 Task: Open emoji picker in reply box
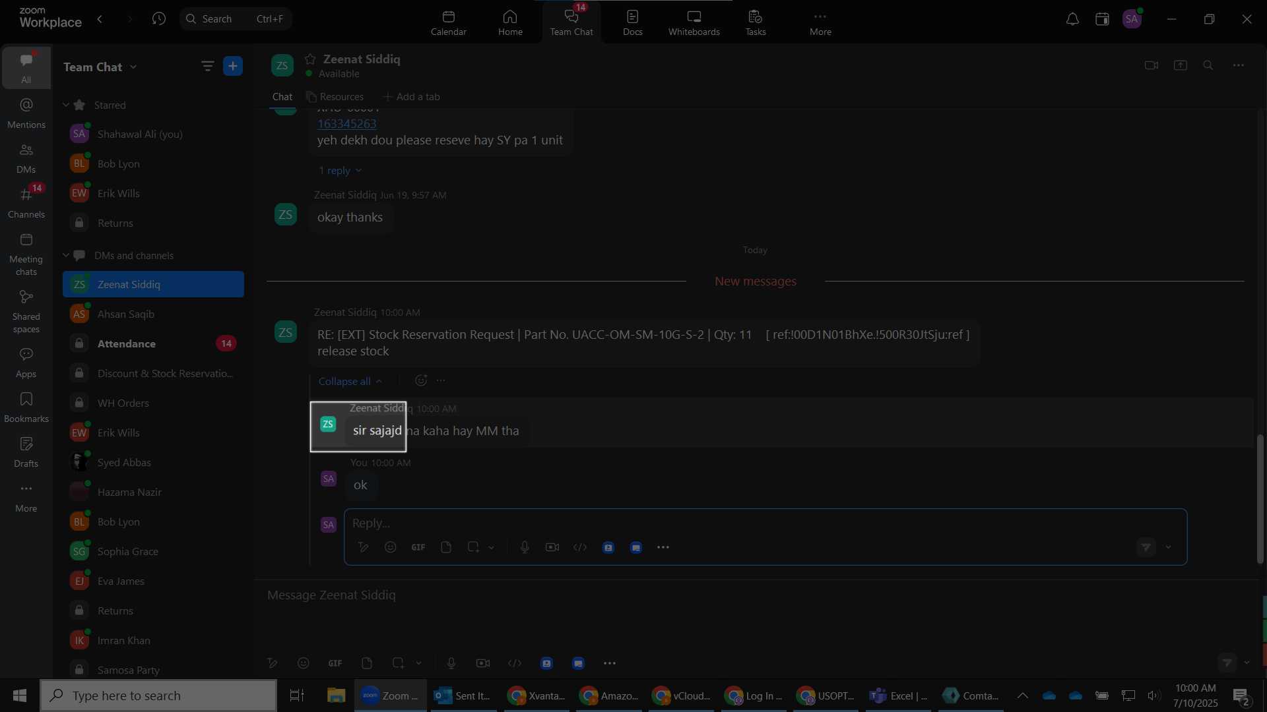pyautogui.click(x=391, y=547)
